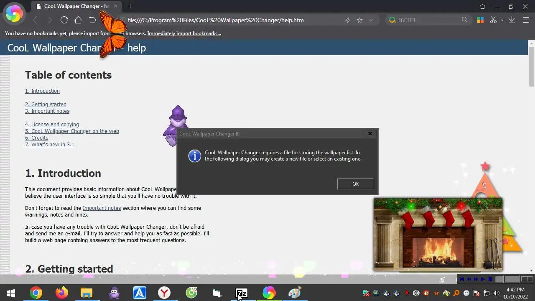
Task: Launch Firefox from the taskbar
Action: 62,293
